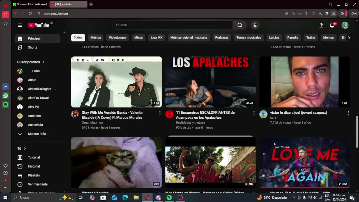The image size is (359, 202).
Task: Open the taskbar volume control
Action: coord(315,198)
